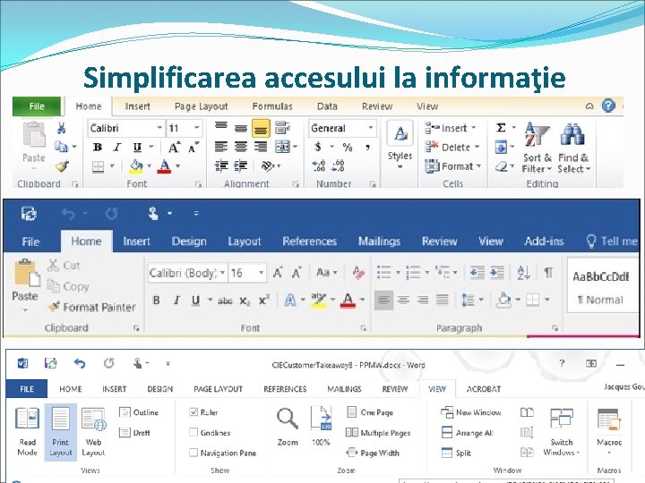This screenshot has width=645, height=483.
Task: Toggle Bold in the Word Font group
Action: 156,301
